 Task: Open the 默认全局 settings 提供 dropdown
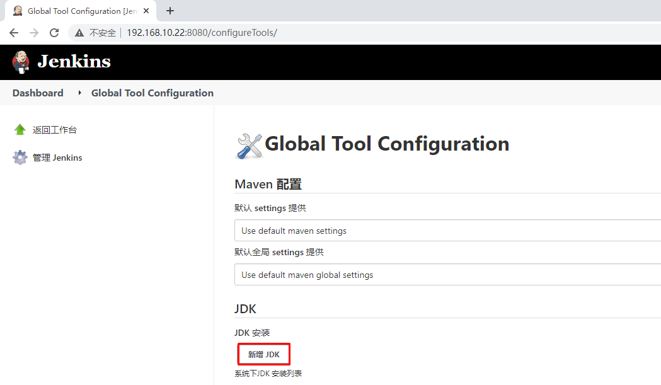(447, 275)
